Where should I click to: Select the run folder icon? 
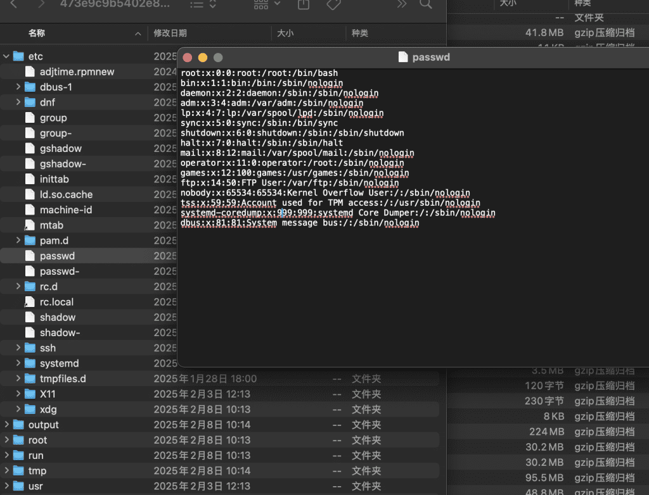tap(18, 455)
